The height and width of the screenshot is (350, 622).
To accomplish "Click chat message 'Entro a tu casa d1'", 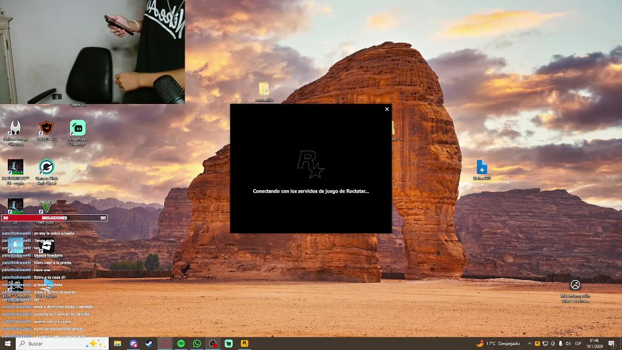I will [x=50, y=277].
